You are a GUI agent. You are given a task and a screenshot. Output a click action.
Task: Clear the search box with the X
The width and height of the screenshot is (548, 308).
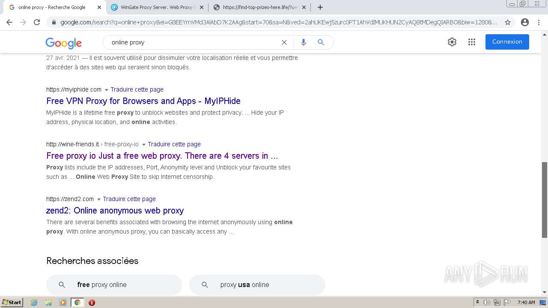(284, 42)
